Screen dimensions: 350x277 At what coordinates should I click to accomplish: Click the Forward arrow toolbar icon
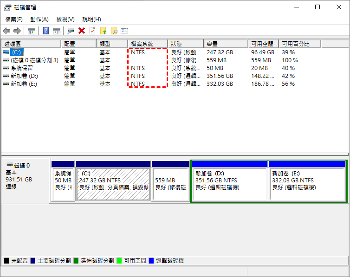pos(17,31)
